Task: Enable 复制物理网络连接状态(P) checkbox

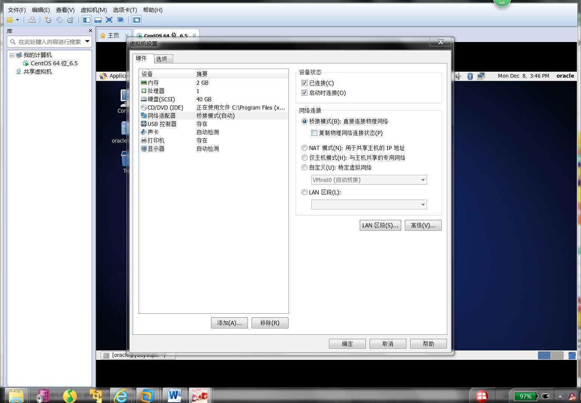Action: (314, 133)
